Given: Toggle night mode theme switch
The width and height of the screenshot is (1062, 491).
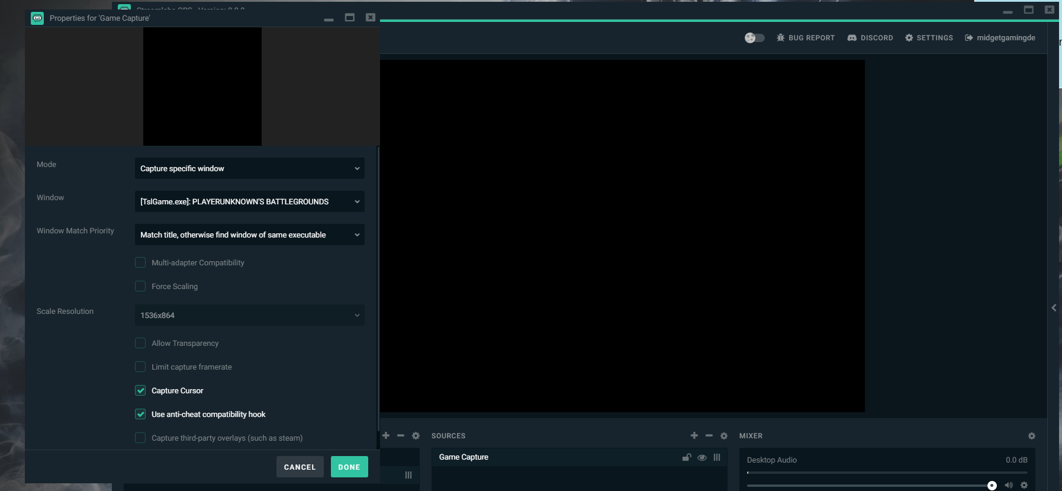Looking at the screenshot, I should tap(754, 38).
